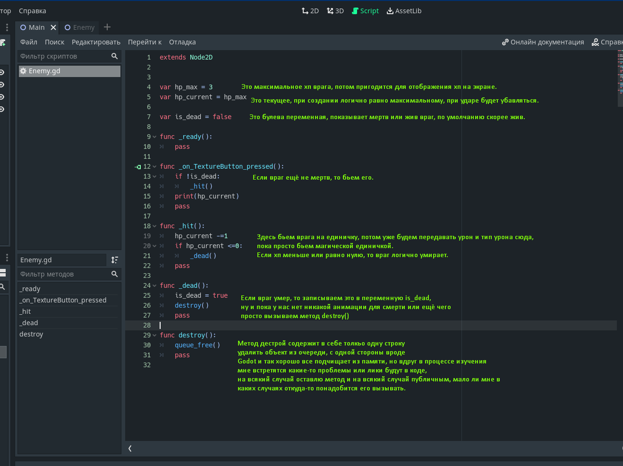Jump to the _on_TextureButton_pressed method
Viewport: 623px width, 466px height.
click(x=63, y=300)
